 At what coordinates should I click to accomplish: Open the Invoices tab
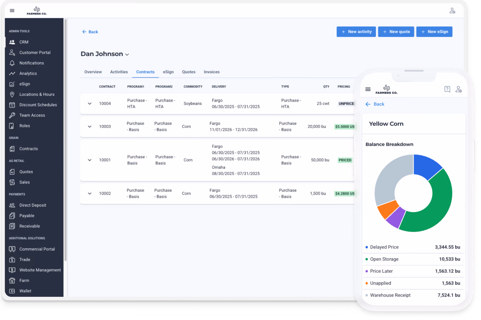212,72
